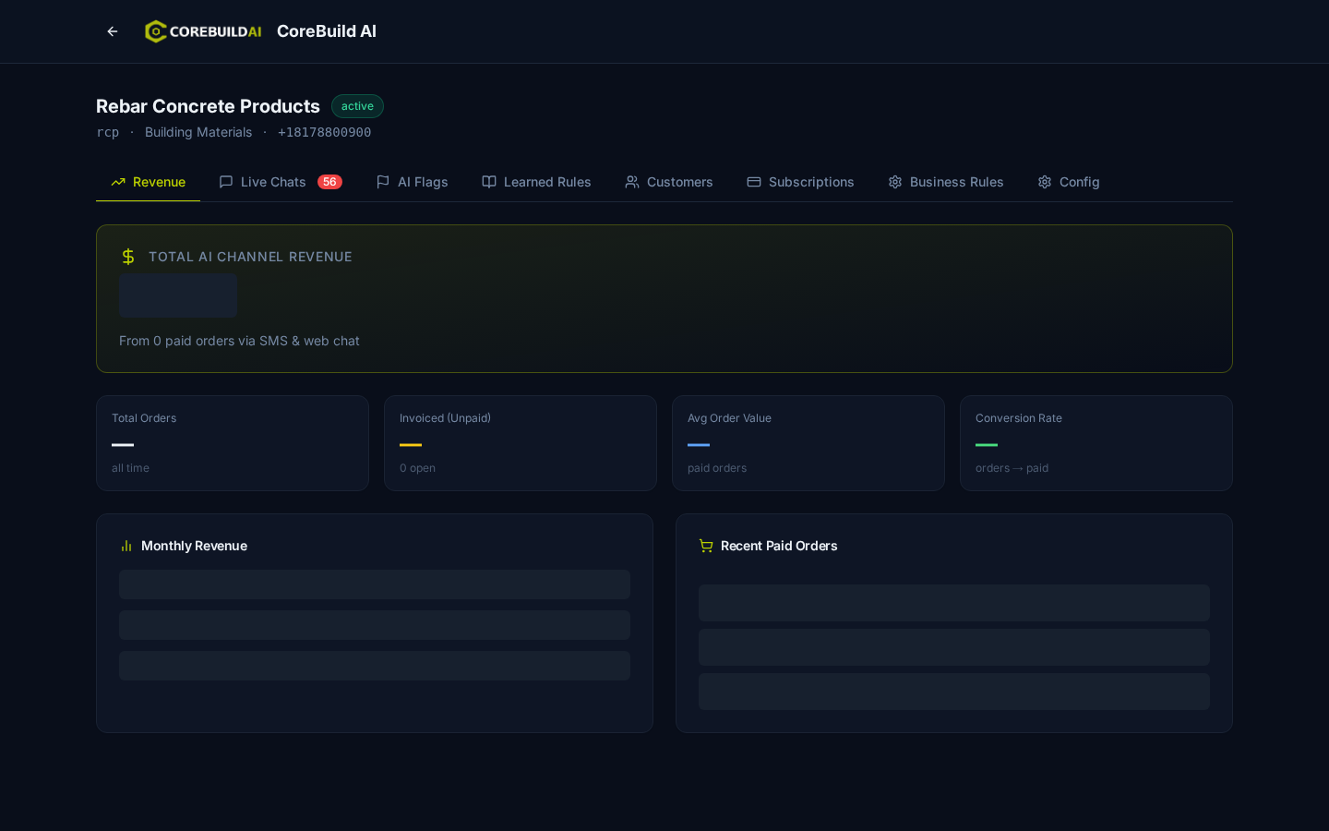This screenshot has height=831, width=1329.
Task: Click the Recent Paid Orders heading
Action: [x=779, y=546]
